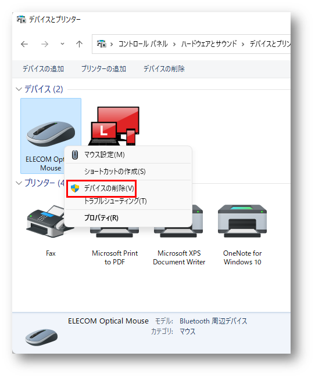The image size is (315, 378).
Task: Click ELECOM Optical Mouse name in details pane
Action: tap(108, 321)
